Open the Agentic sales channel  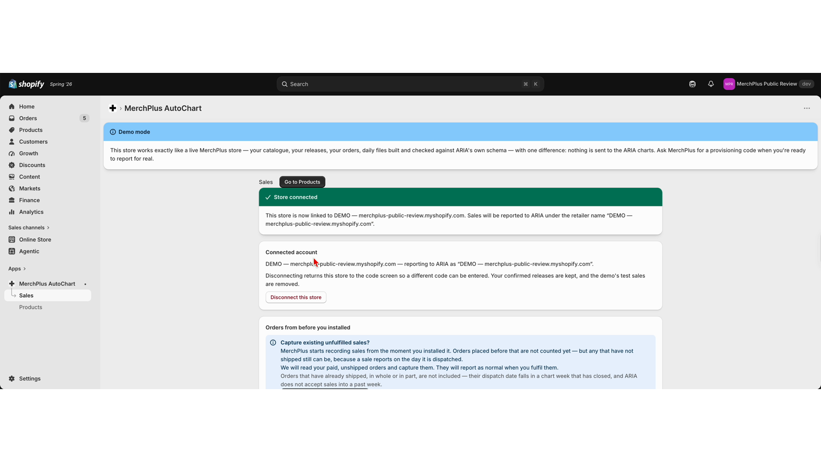coord(48,252)
